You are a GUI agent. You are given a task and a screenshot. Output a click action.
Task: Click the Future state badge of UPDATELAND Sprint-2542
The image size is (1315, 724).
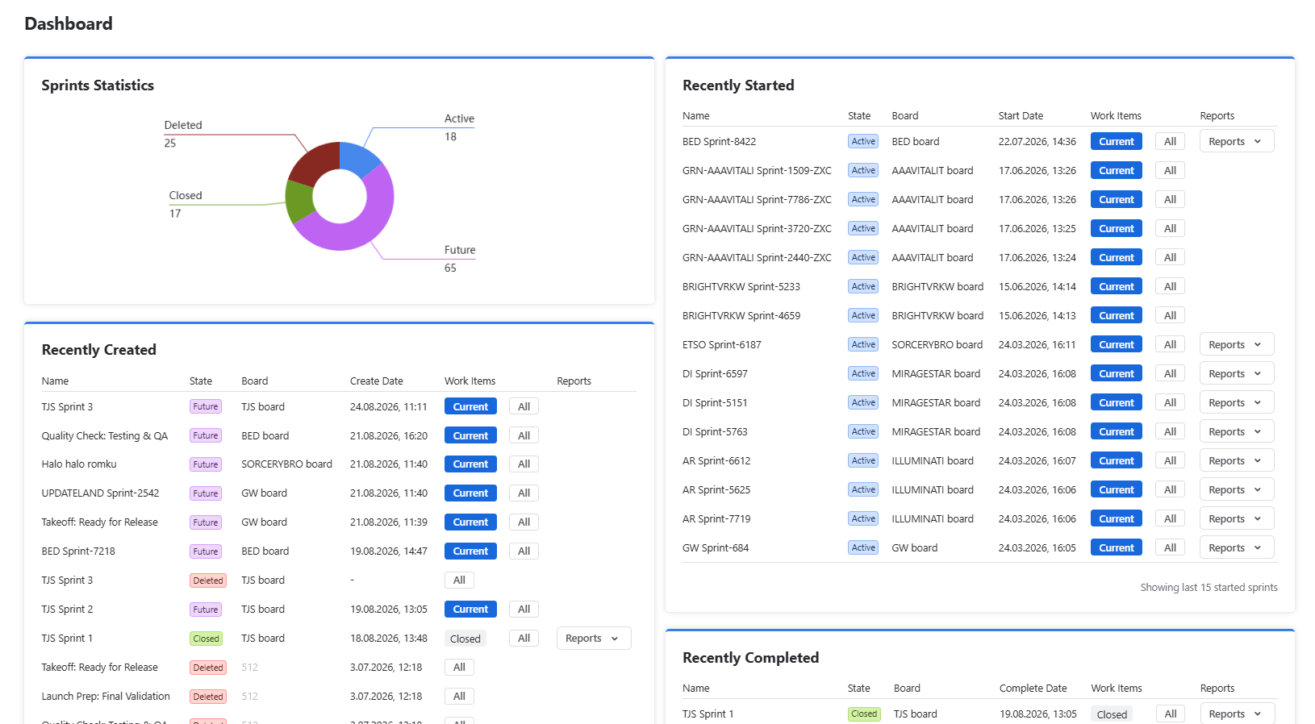pyautogui.click(x=206, y=493)
